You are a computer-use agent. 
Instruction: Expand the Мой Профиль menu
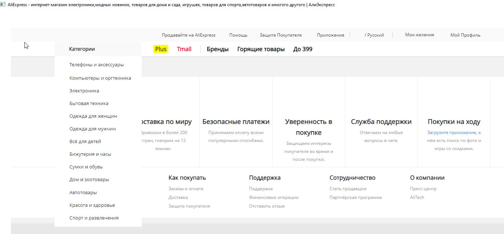coord(465,35)
